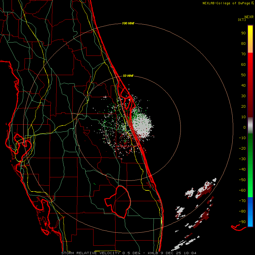This screenshot has height=255, width=255.
Task: Click the "-40" velocity scale value
Action: point(242,169)
